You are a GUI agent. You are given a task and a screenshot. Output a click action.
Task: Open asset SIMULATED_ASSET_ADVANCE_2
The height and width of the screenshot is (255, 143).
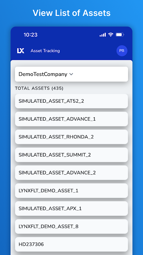pyautogui.click(x=71, y=173)
